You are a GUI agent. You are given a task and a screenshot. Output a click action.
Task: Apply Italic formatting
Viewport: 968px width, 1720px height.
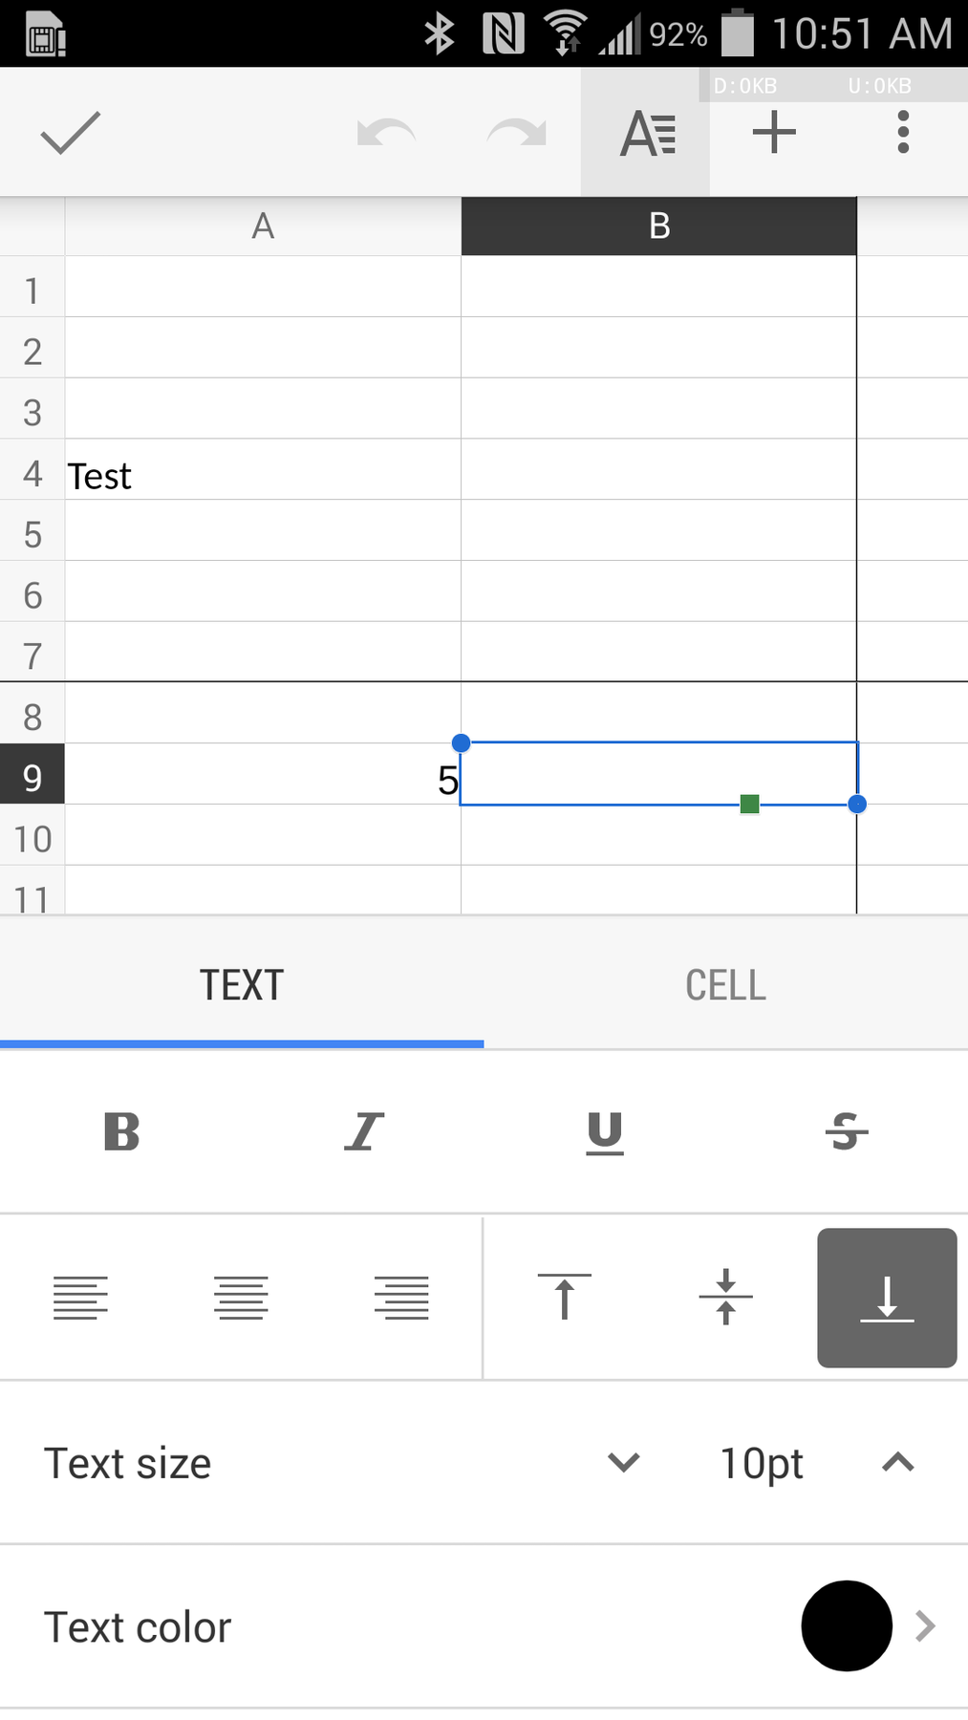362,1132
